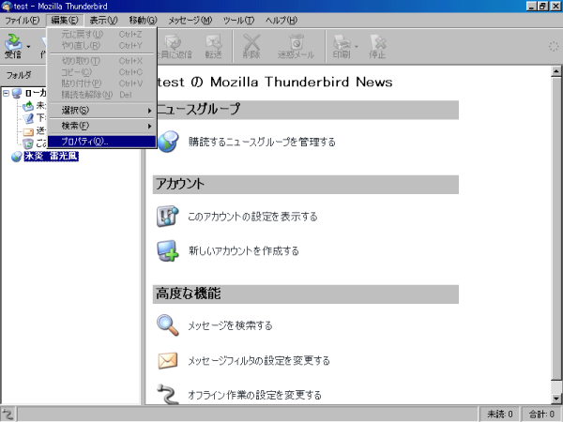
Task: Click the envelope message filters icon
Action: 168,360
